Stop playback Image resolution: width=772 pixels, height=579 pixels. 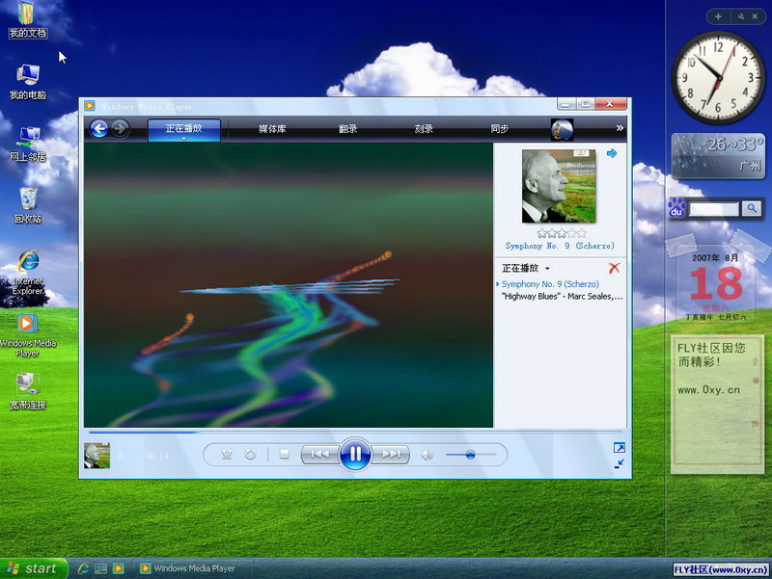(x=284, y=455)
